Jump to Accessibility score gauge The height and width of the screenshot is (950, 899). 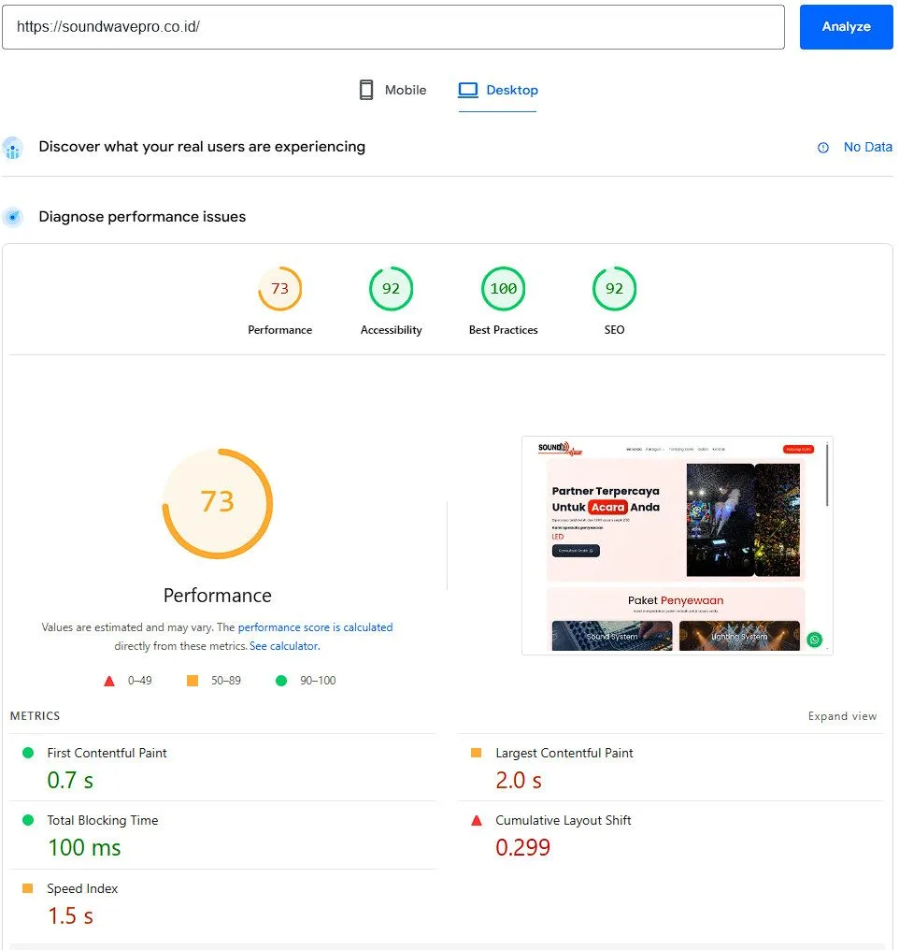click(391, 289)
